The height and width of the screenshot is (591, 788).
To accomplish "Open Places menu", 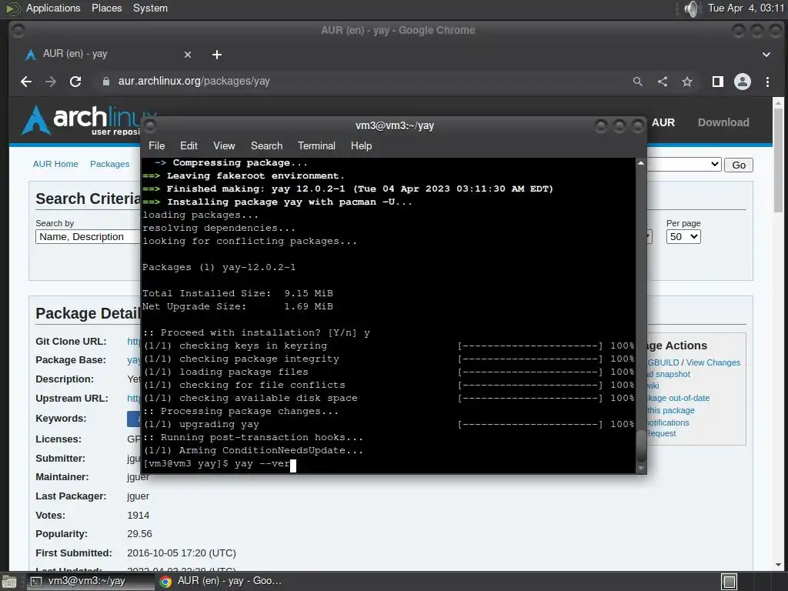I will point(106,8).
